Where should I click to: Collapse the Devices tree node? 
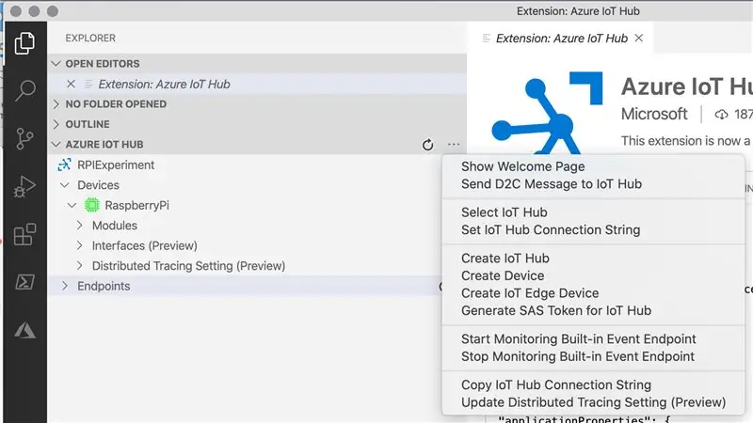click(64, 185)
